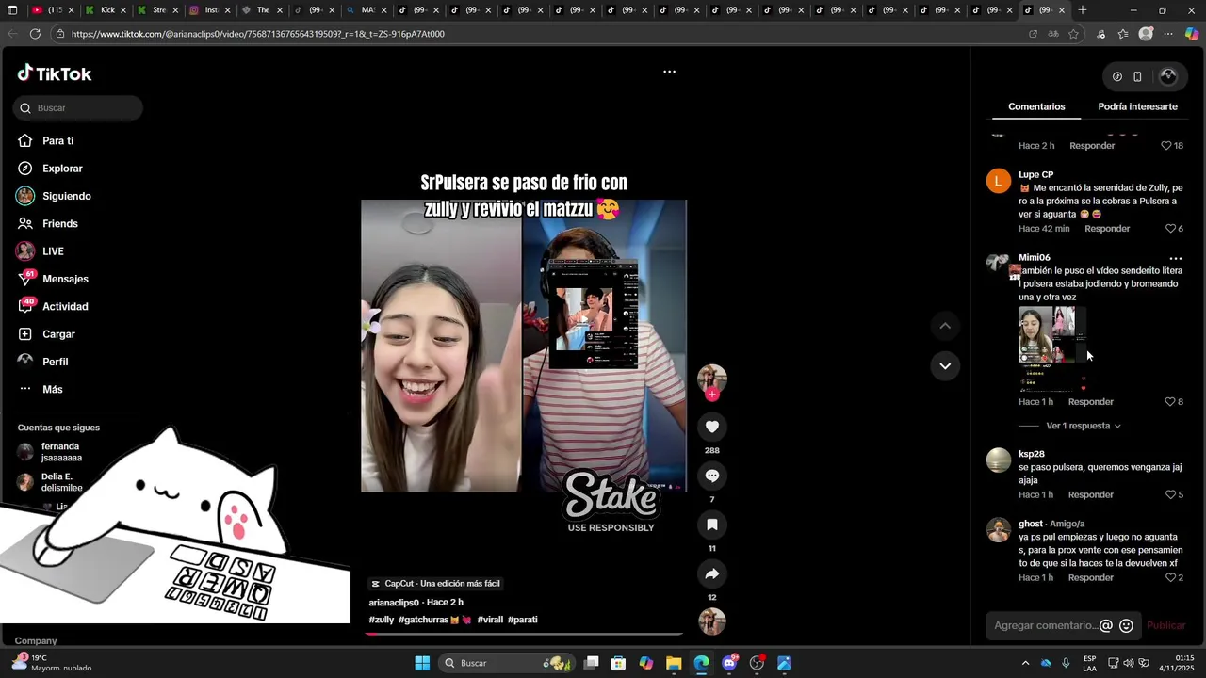Like the video with heart icon

(711, 427)
